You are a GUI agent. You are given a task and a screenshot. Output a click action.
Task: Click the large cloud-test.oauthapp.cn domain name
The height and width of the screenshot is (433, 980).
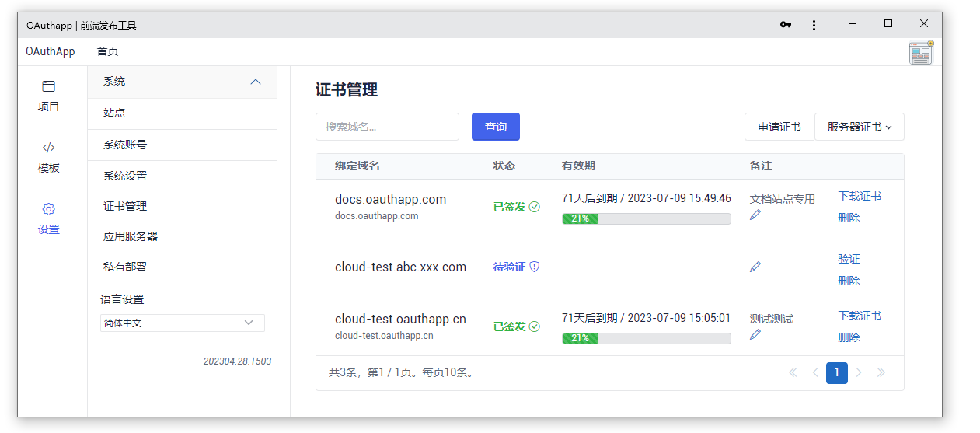click(x=400, y=319)
